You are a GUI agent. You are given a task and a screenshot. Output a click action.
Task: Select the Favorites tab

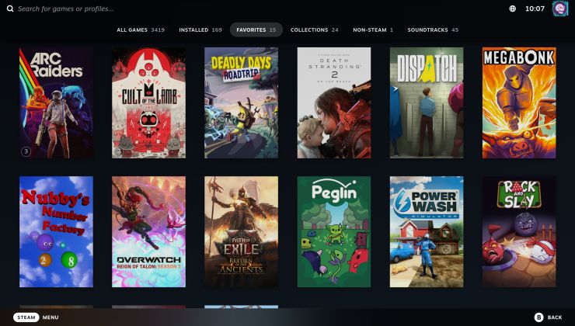256,30
